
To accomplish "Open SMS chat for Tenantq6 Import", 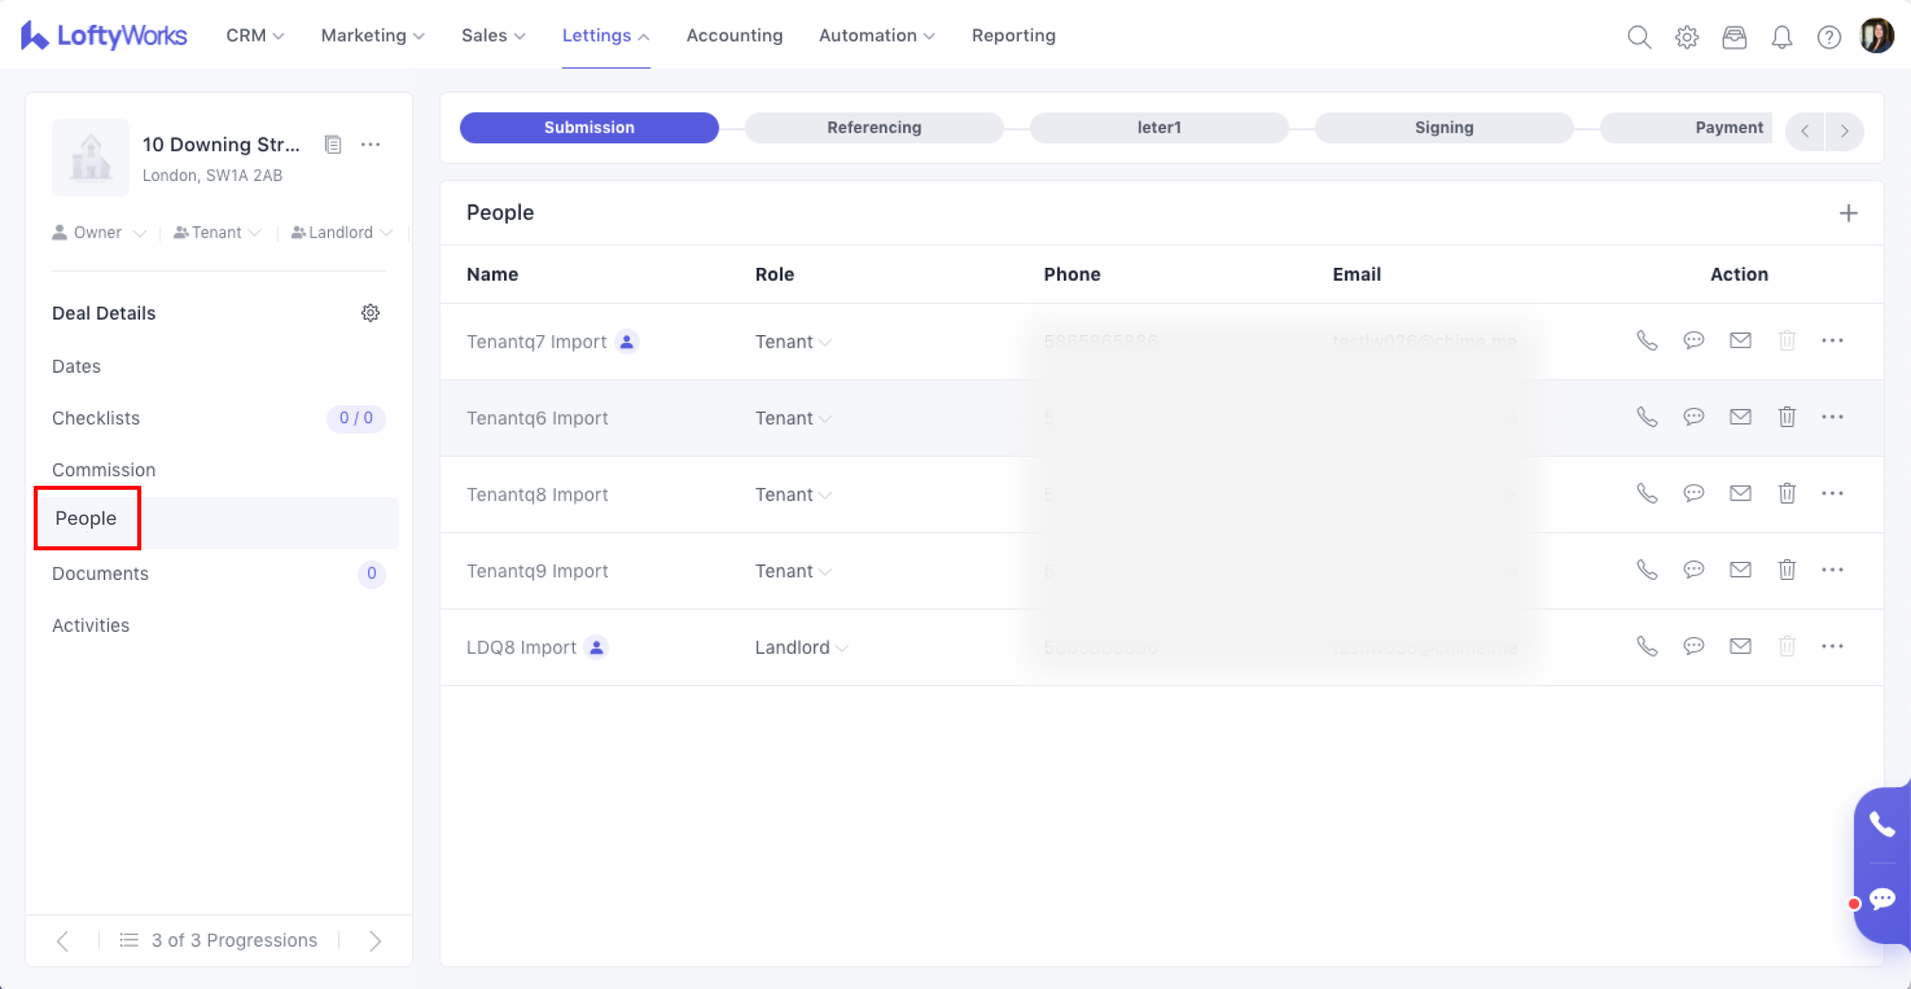I will click(x=1693, y=417).
